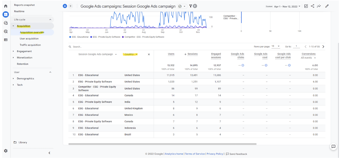
Task: Expand the Monetization section
Action: (x=13, y=58)
